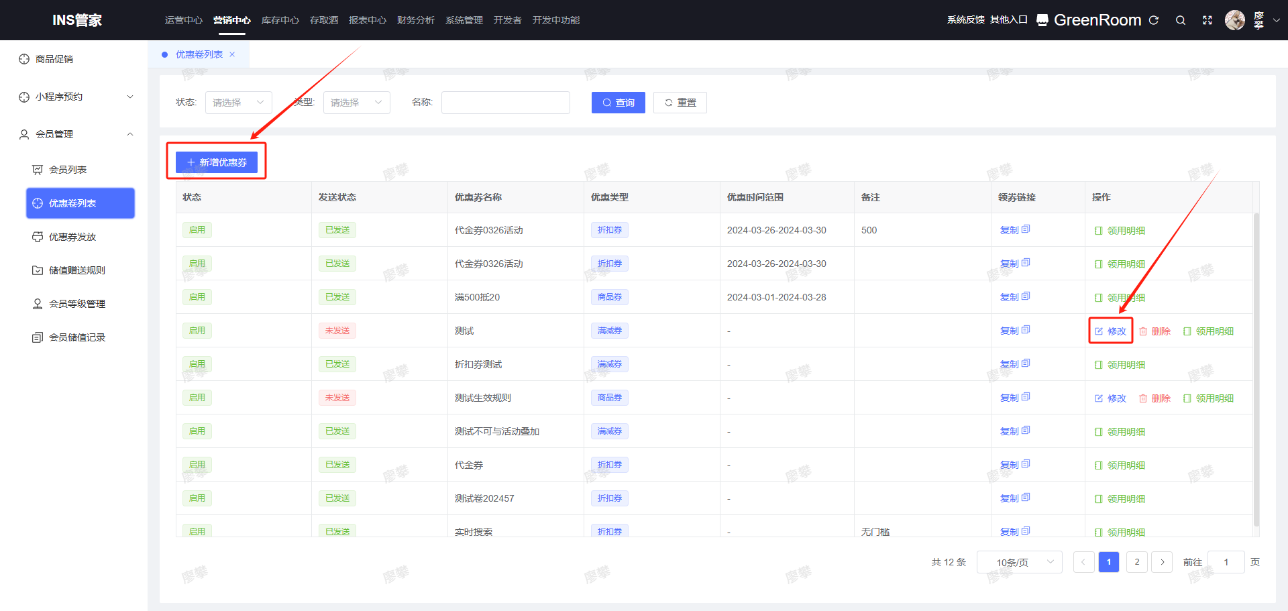Click the refresh icon beside GreenRoom
The width and height of the screenshot is (1288, 611).
[x=1154, y=20]
